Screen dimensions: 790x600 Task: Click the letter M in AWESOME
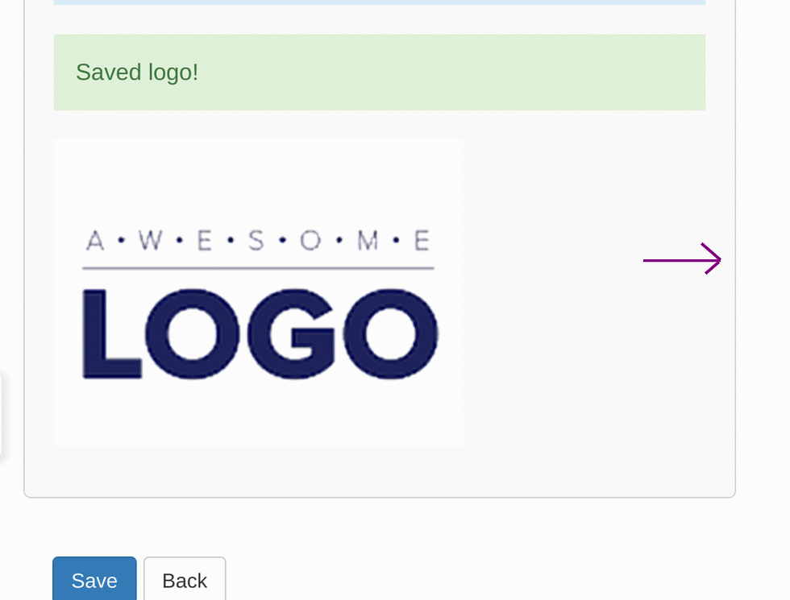368,241
